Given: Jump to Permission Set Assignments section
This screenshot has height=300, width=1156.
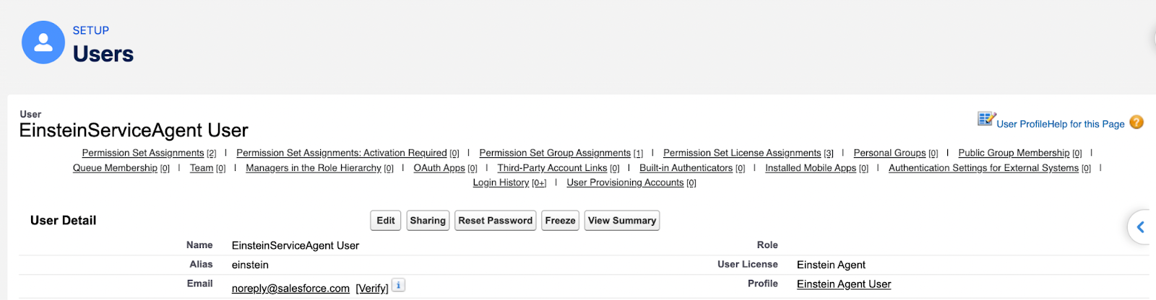Looking at the screenshot, I should 143,153.
